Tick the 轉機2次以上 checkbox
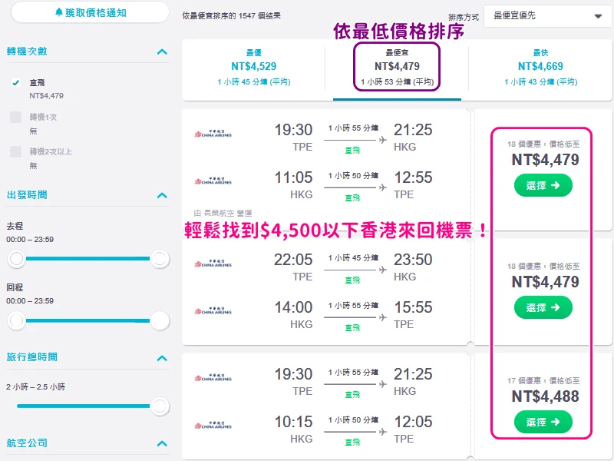Viewport: 614px width, 461px height. pyautogui.click(x=16, y=151)
